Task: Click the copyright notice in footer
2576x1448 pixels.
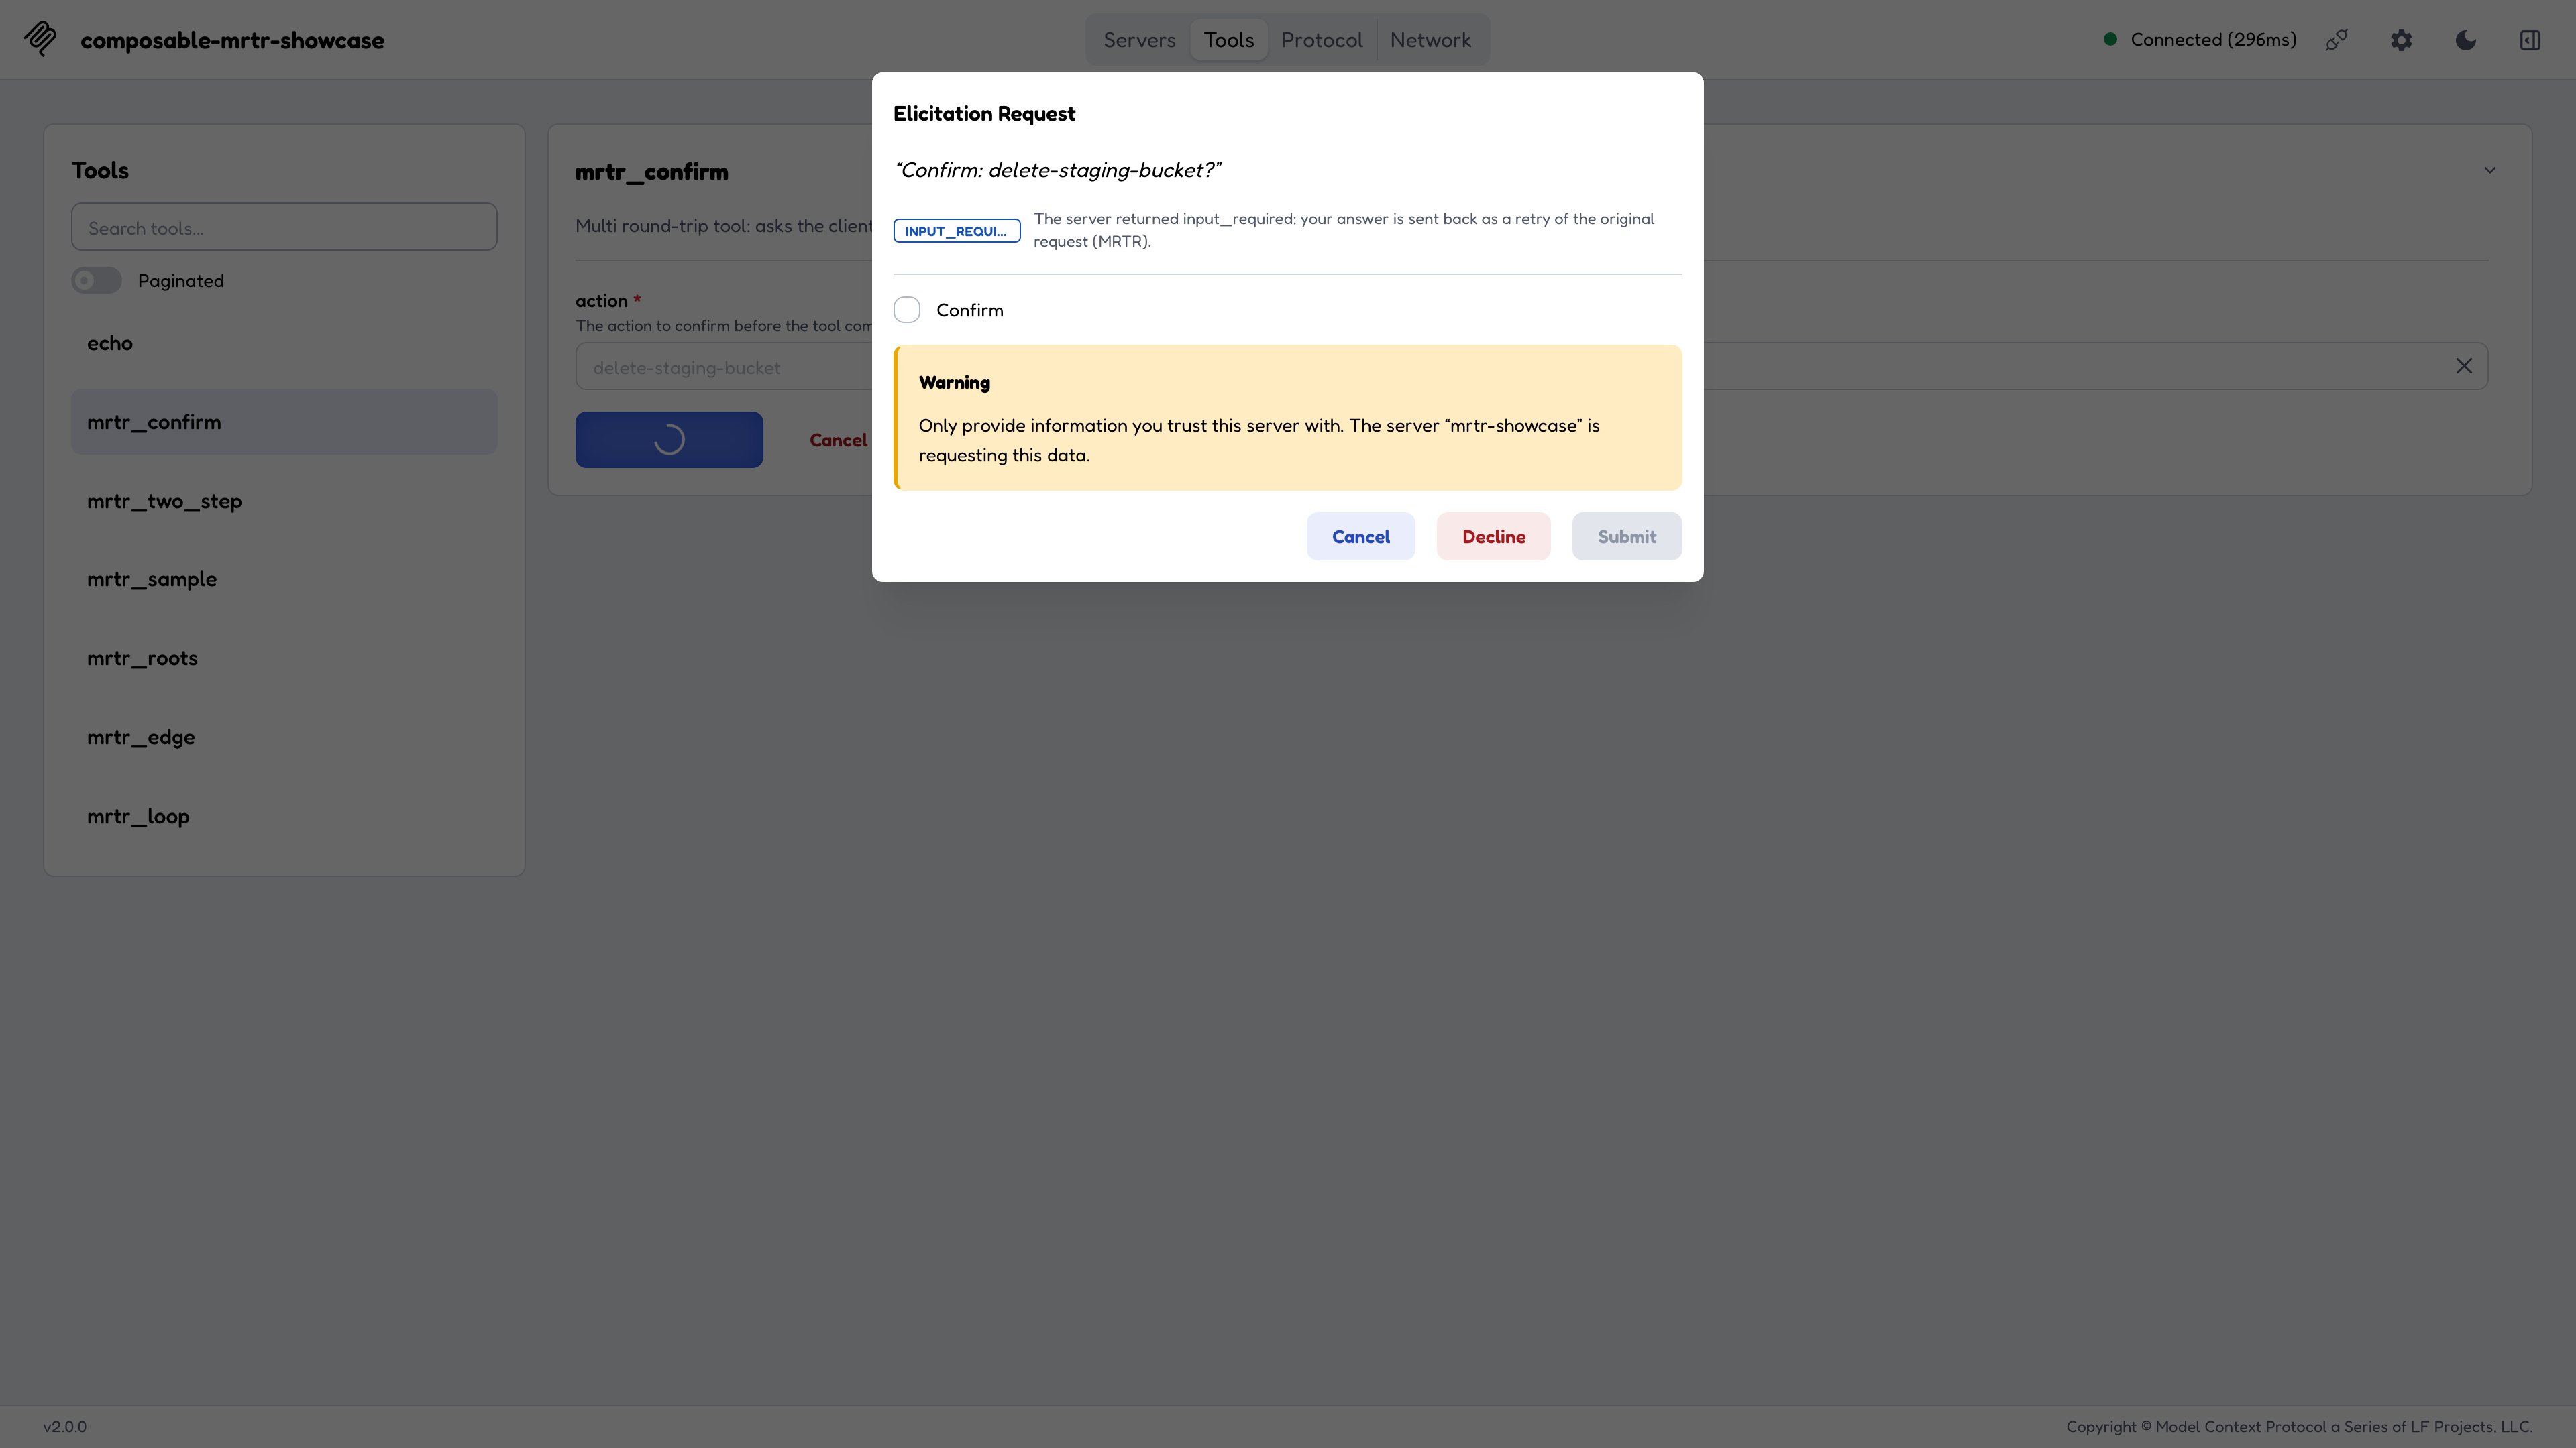Action: [2299, 1427]
